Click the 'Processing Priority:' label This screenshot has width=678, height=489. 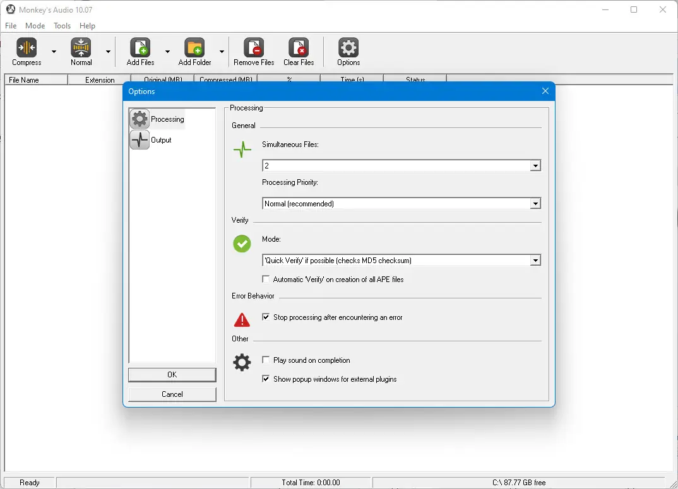290,182
